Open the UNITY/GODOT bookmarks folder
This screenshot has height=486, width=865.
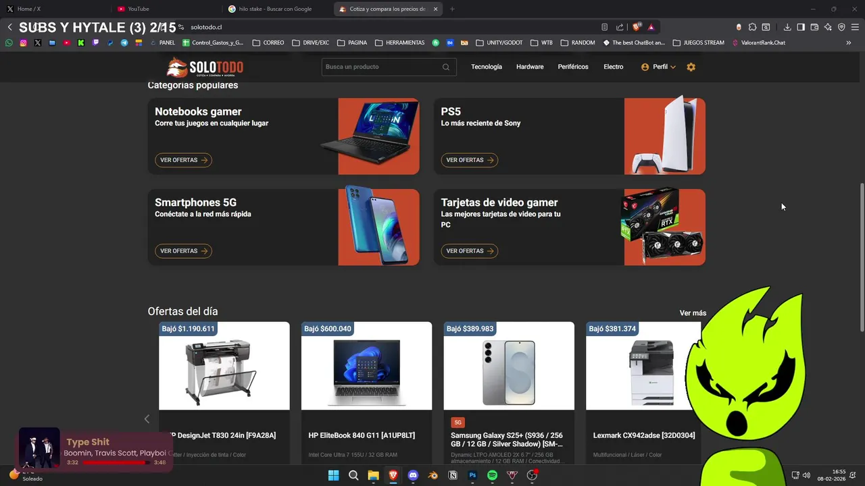[x=499, y=43]
